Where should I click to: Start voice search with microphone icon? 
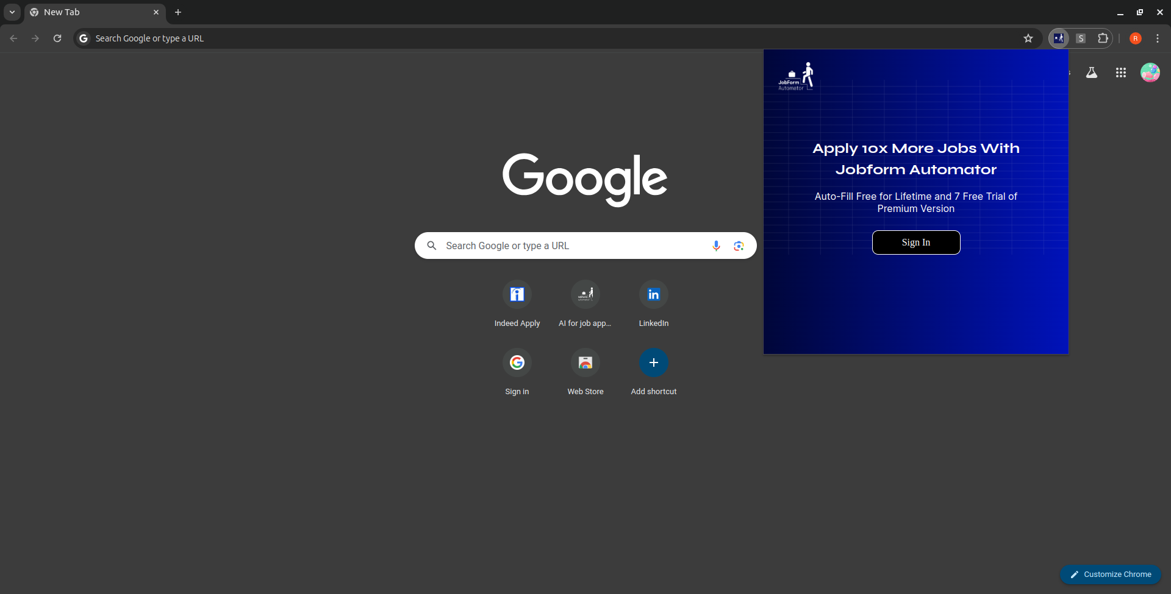716,246
